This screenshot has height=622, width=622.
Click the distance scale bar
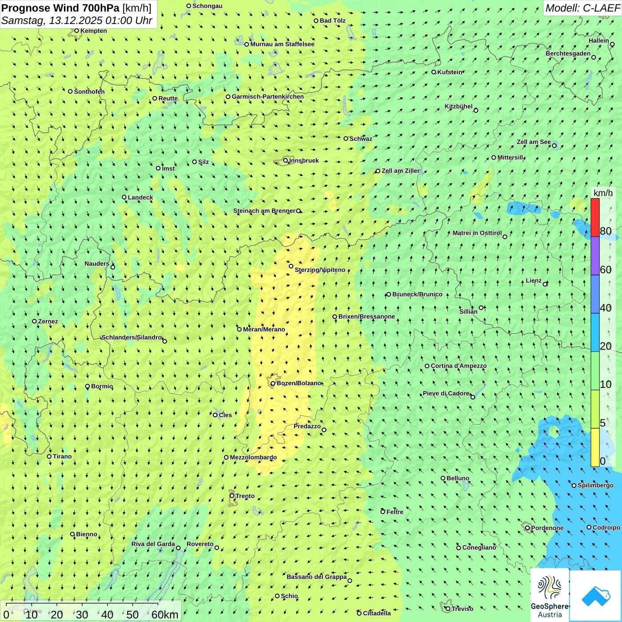(82, 604)
